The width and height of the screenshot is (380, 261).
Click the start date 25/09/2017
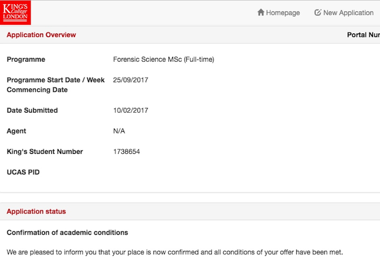(x=131, y=80)
